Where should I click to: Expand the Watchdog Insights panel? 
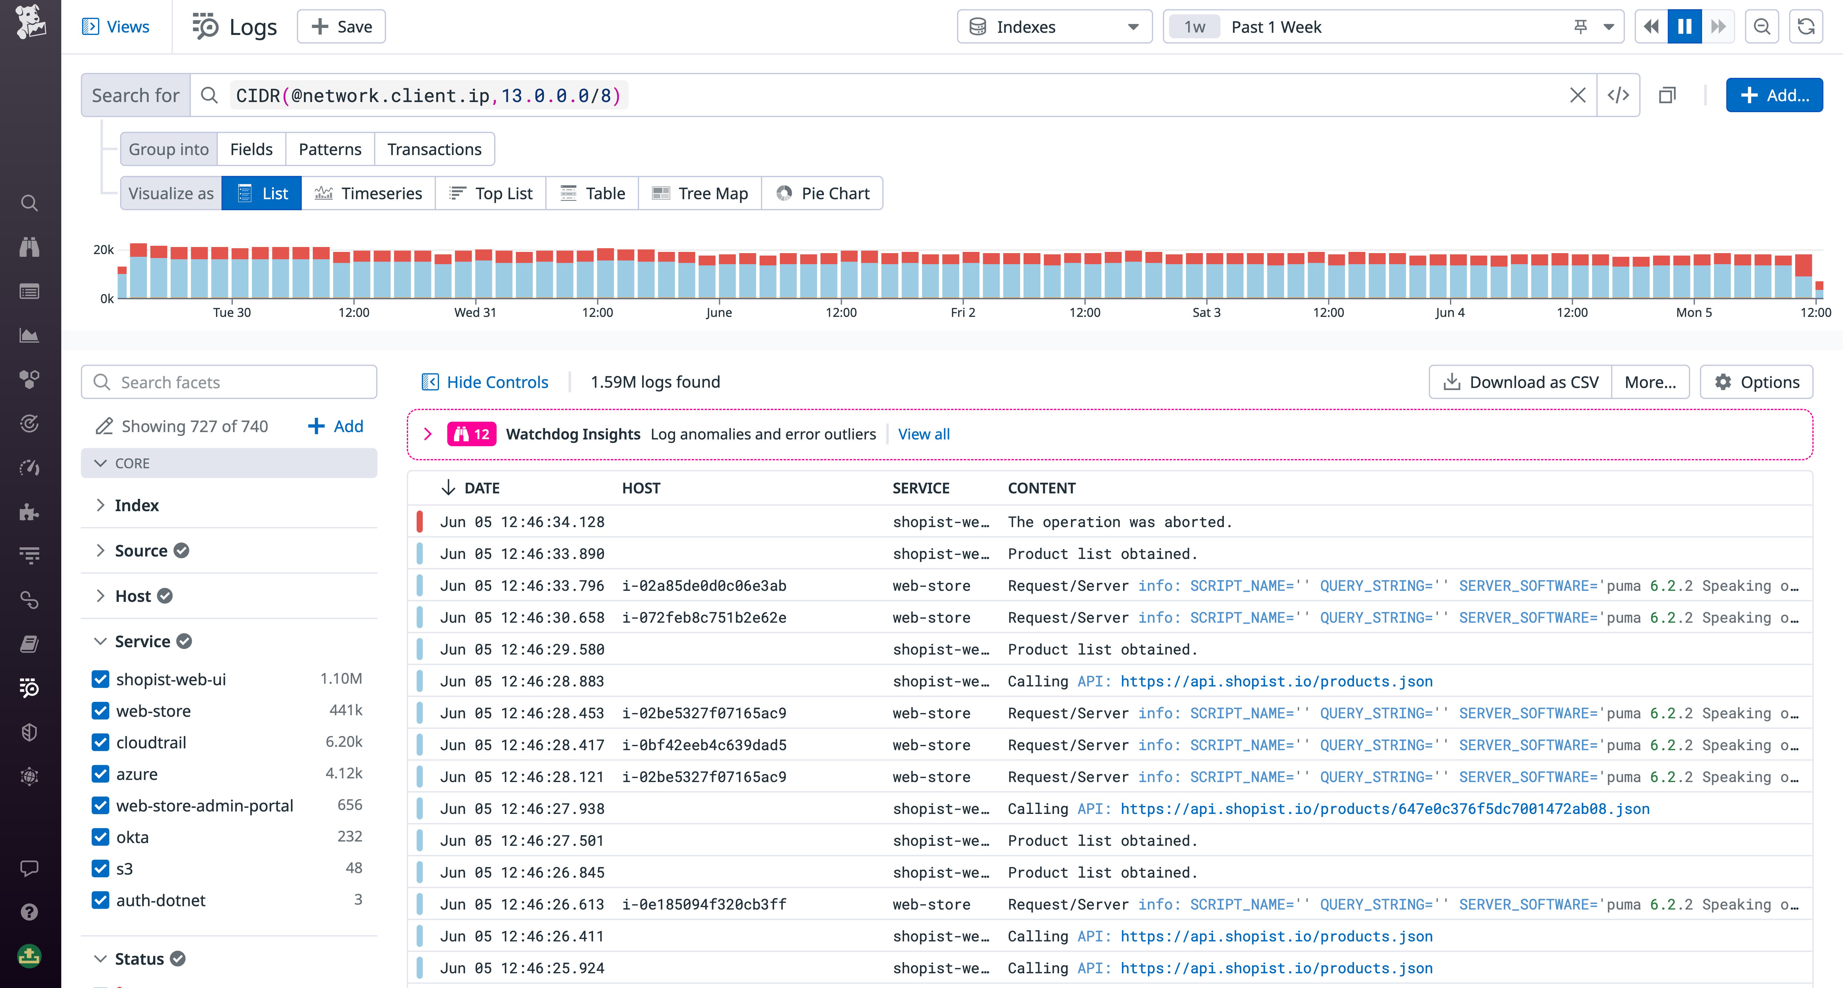tap(428, 434)
